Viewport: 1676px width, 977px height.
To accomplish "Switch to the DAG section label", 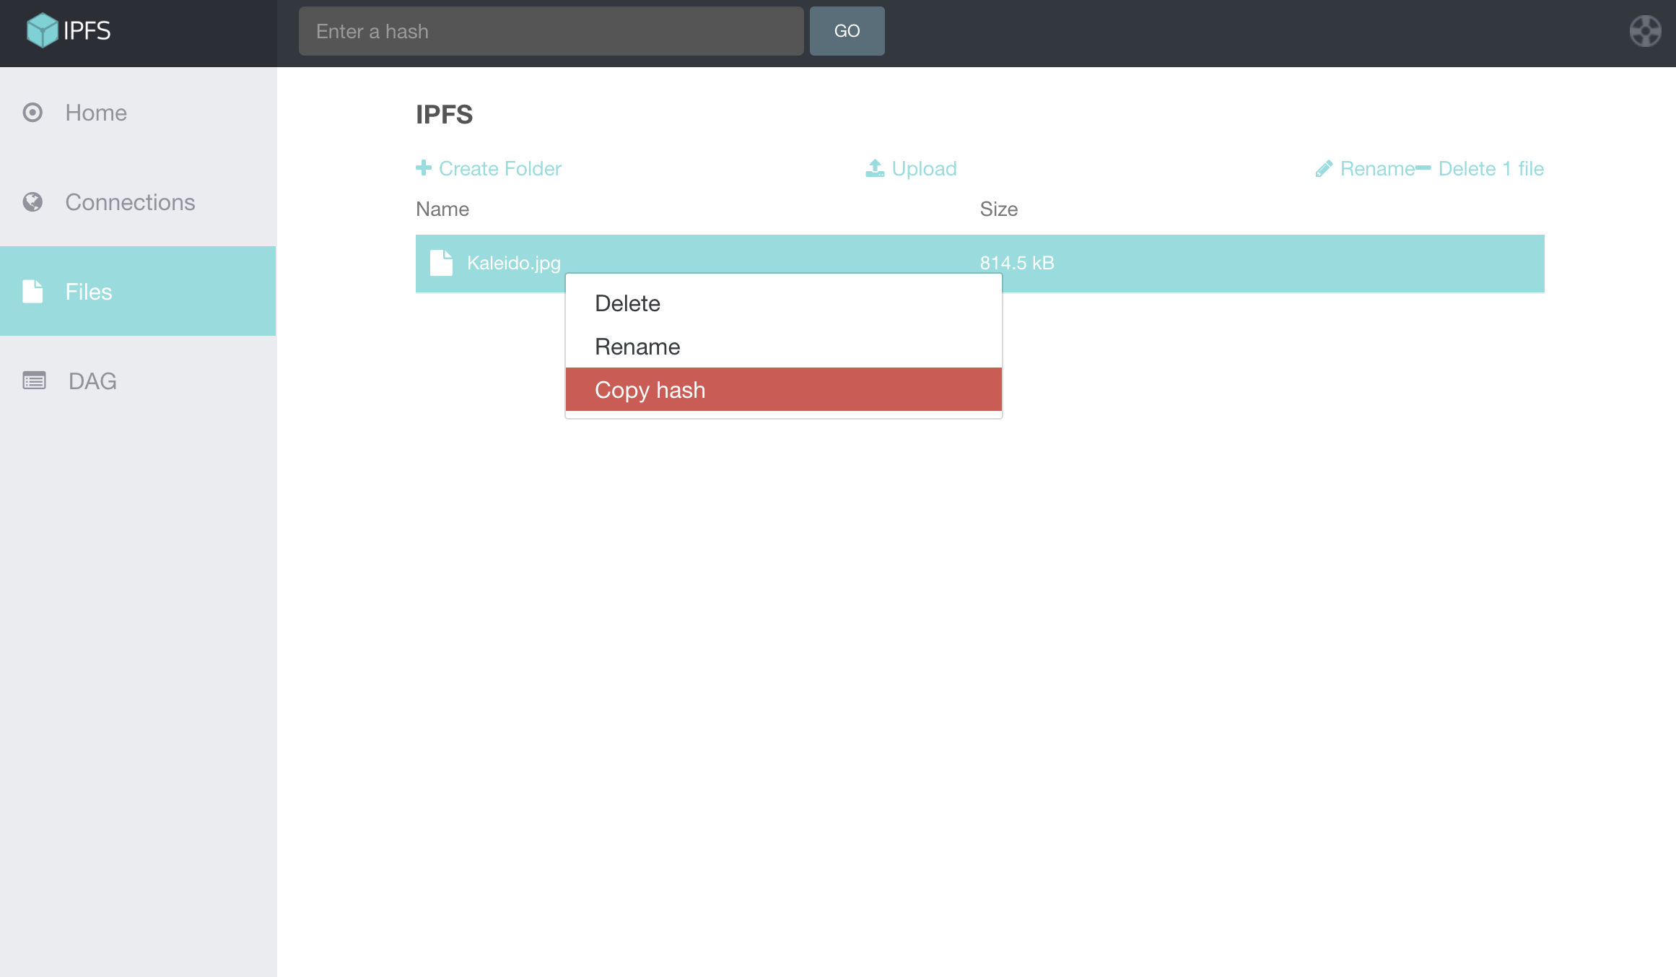I will (x=92, y=381).
